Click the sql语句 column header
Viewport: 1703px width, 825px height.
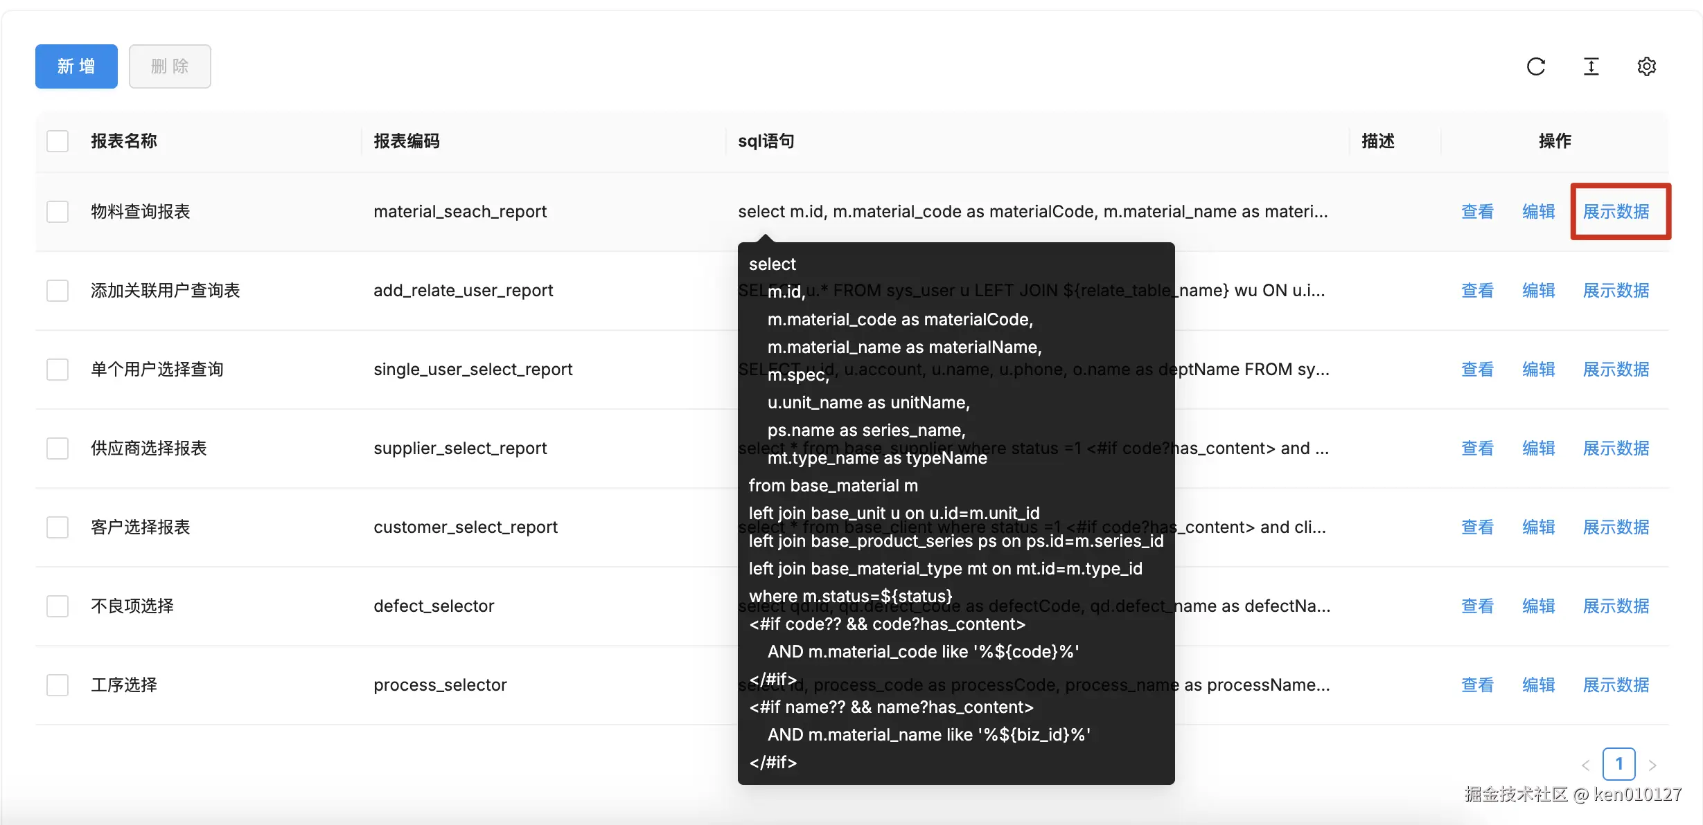[x=766, y=141]
